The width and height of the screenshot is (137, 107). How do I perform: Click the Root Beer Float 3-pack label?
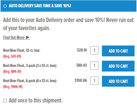[30, 66]
